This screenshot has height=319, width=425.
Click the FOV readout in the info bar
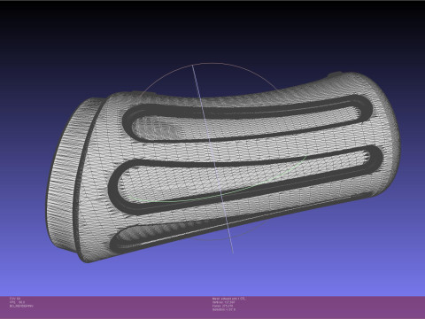click(15, 299)
